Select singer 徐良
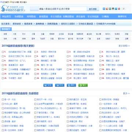This screenshot has width=132, height=132. pos(5,39)
